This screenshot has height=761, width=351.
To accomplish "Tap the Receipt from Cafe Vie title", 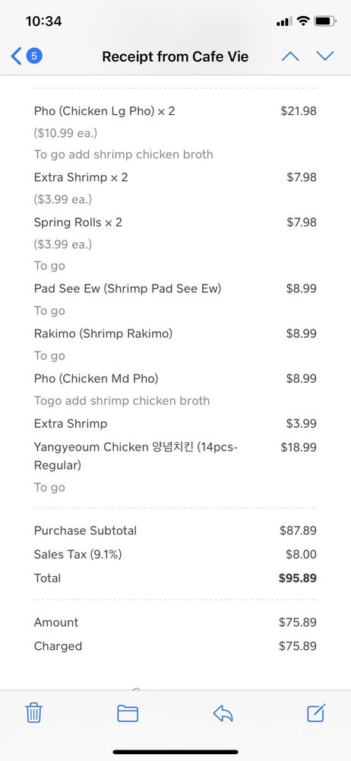I will pyautogui.click(x=175, y=57).
